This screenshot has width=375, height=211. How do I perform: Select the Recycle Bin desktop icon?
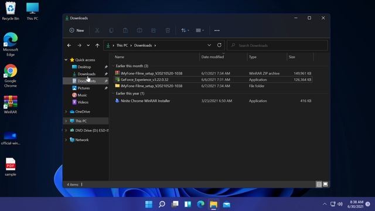(x=11, y=11)
